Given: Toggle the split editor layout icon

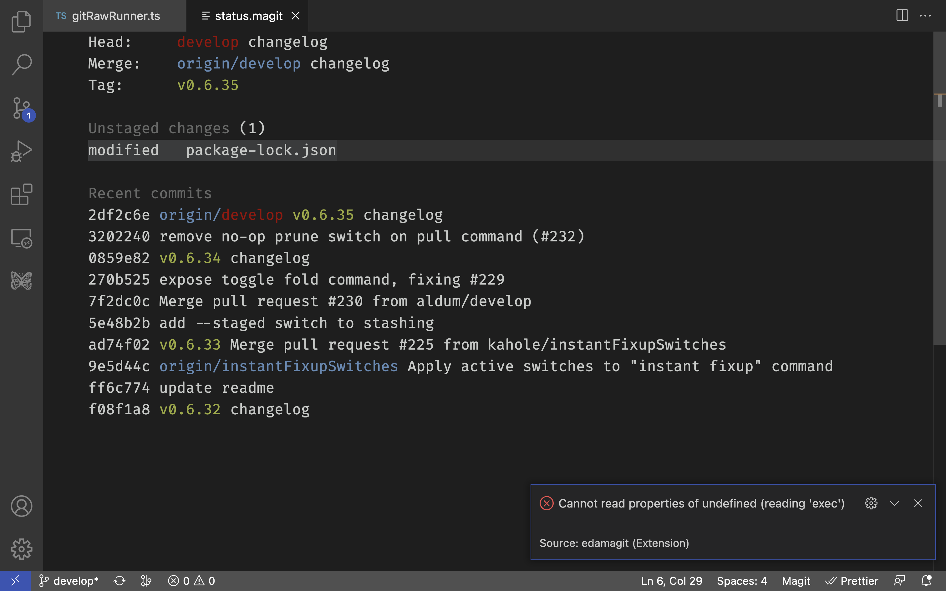Looking at the screenshot, I should [x=902, y=16].
